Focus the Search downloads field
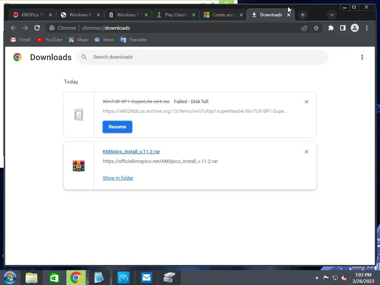 click(x=202, y=57)
